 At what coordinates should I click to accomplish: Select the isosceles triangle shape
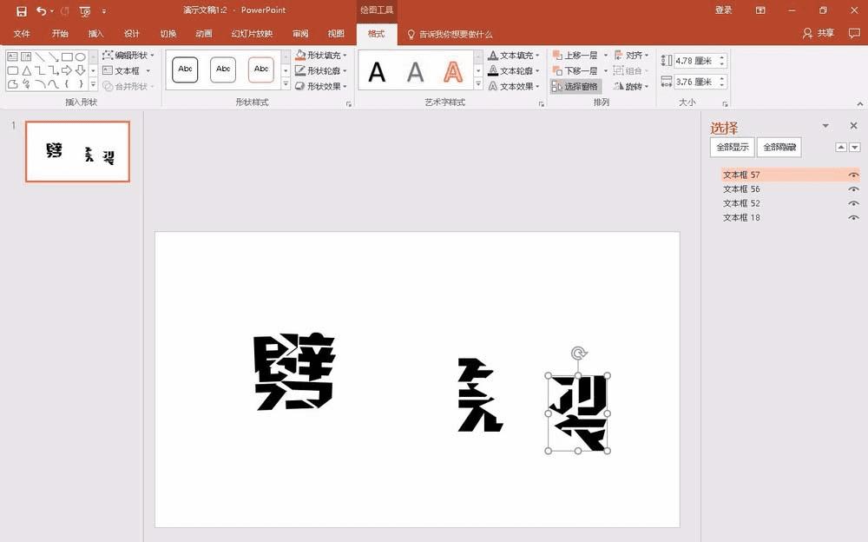click(x=26, y=70)
